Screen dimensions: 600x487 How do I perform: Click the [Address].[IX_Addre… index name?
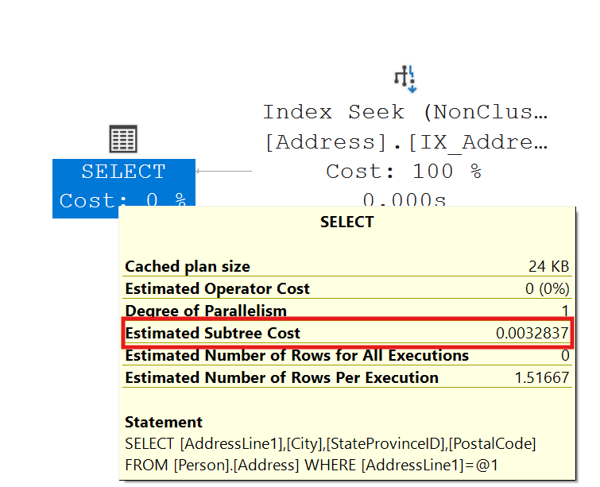tap(405, 143)
